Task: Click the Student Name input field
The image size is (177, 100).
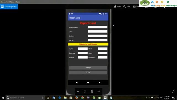Action: click(98, 27)
